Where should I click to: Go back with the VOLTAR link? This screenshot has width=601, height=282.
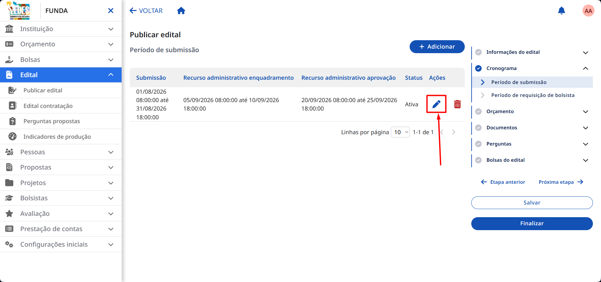[x=146, y=11]
